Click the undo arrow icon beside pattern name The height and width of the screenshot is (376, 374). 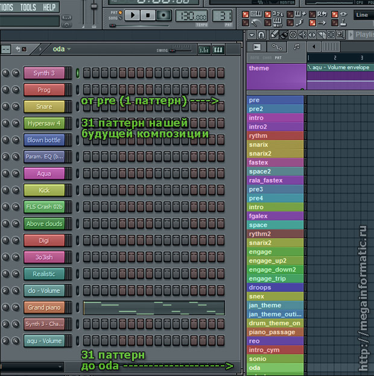(x=18, y=49)
